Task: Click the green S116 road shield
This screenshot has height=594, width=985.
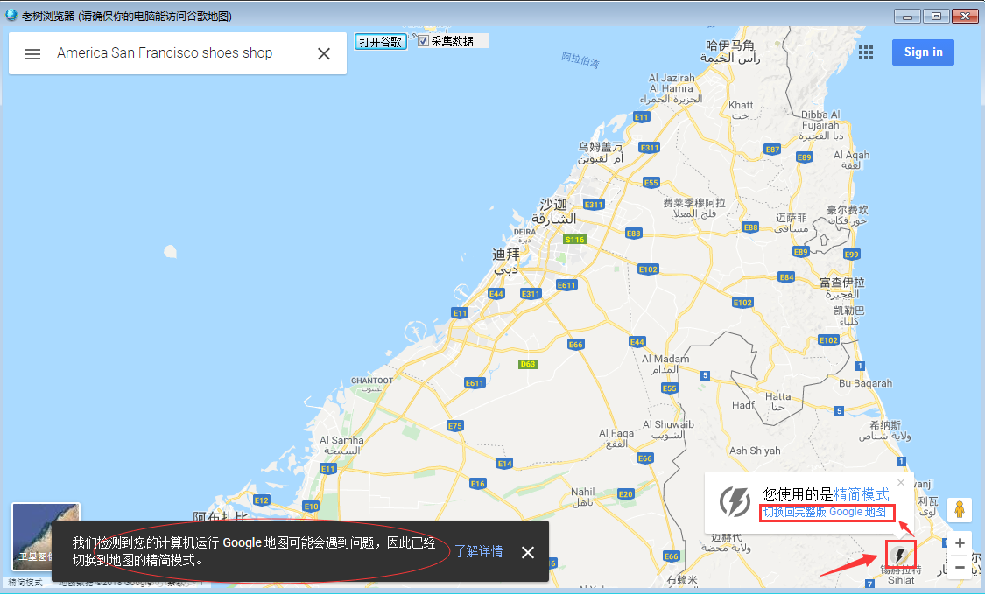Action: point(574,239)
